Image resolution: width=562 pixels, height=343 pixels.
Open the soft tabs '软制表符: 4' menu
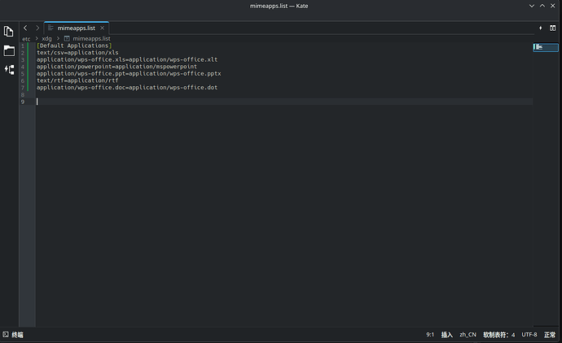[499, 335]
